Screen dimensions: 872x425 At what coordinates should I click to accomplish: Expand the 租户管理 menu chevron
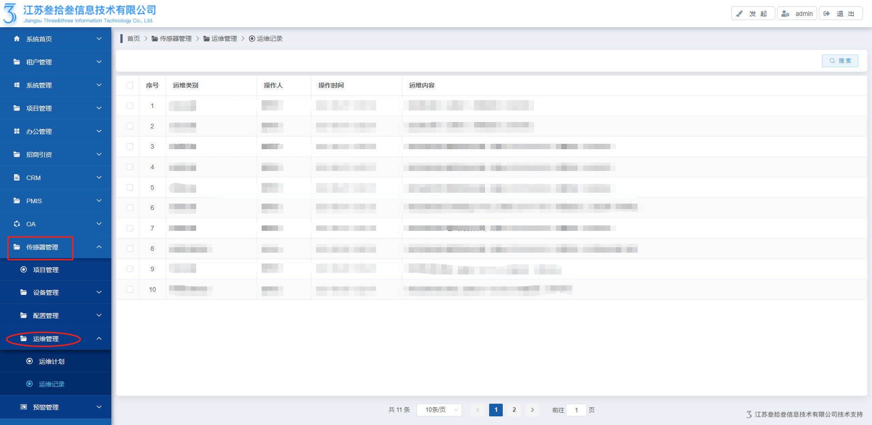click(99, 62)
